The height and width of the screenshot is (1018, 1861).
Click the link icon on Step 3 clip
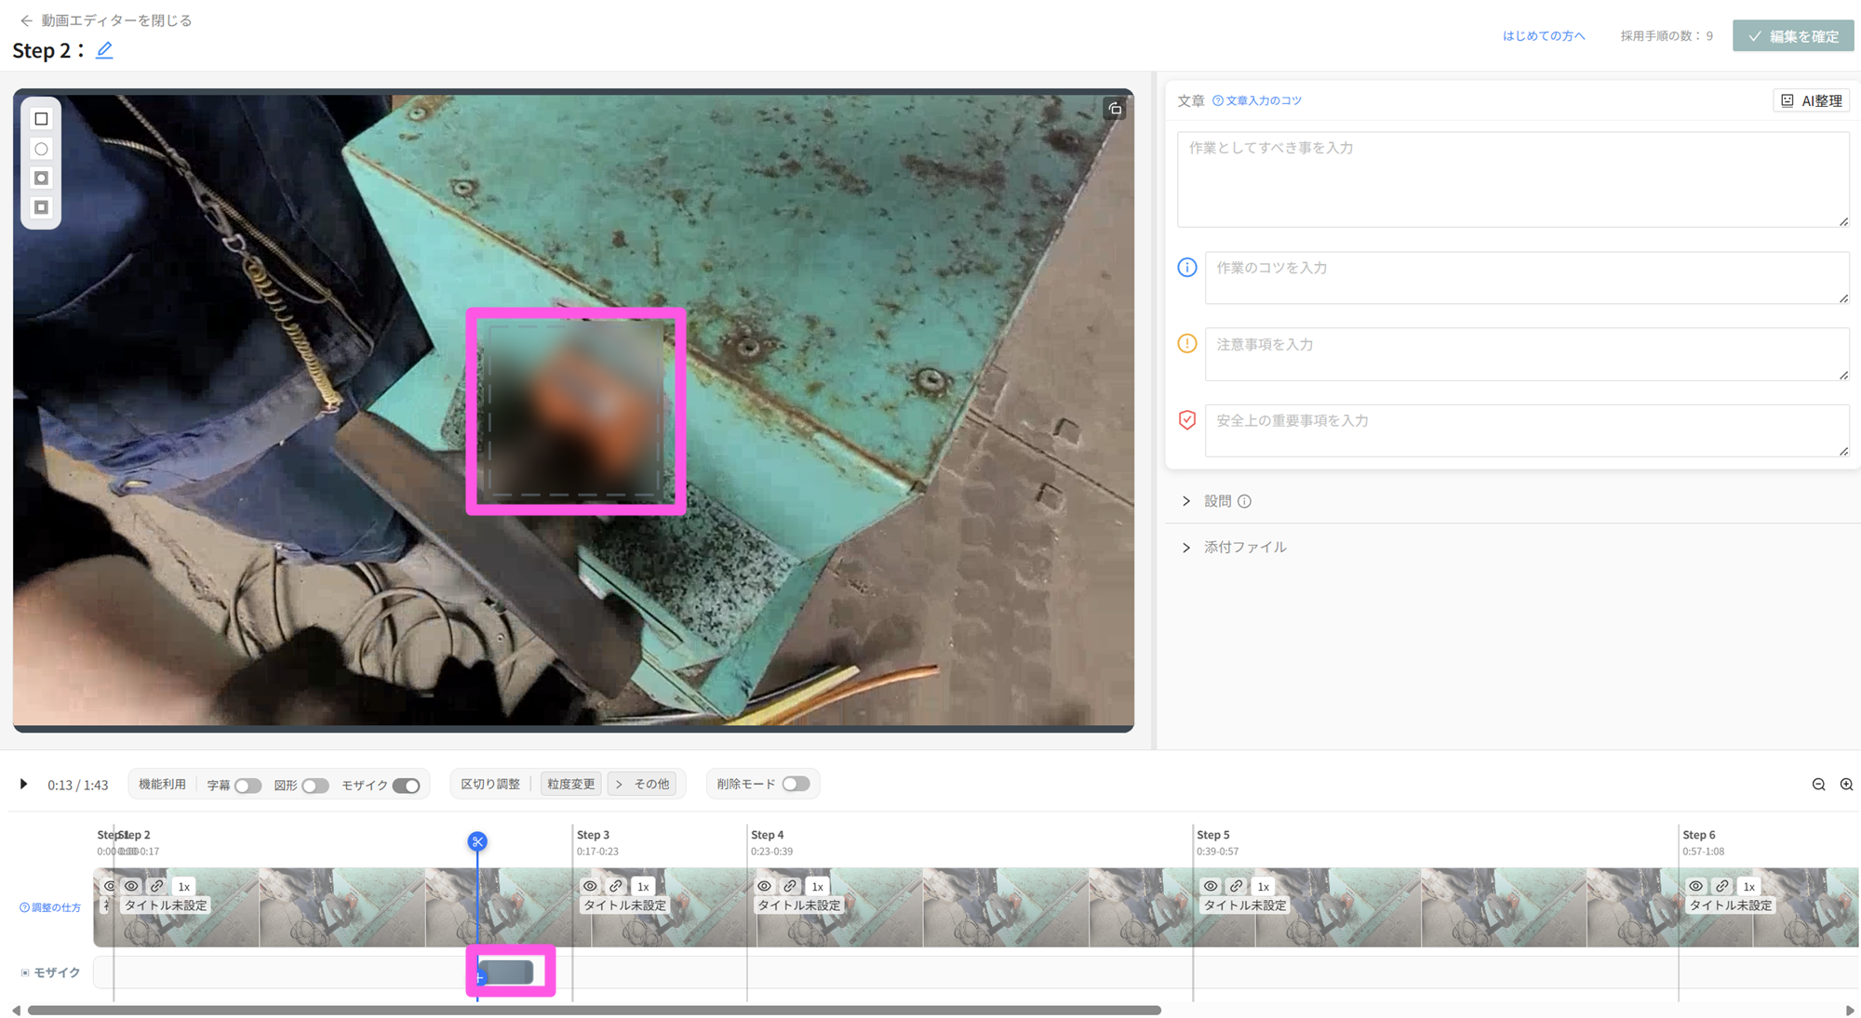coord(616,886)
